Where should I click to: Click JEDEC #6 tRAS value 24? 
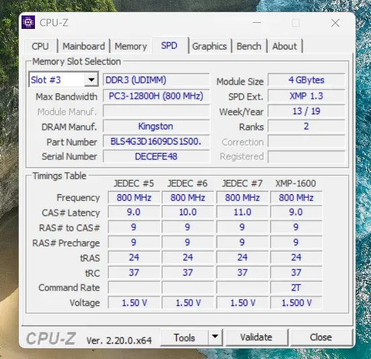pyautogui.click(x=188, y=257)
